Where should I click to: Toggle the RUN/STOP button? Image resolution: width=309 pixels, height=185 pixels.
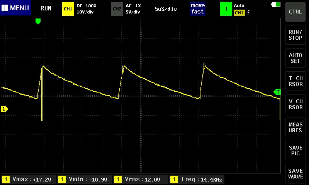point(295,35)
